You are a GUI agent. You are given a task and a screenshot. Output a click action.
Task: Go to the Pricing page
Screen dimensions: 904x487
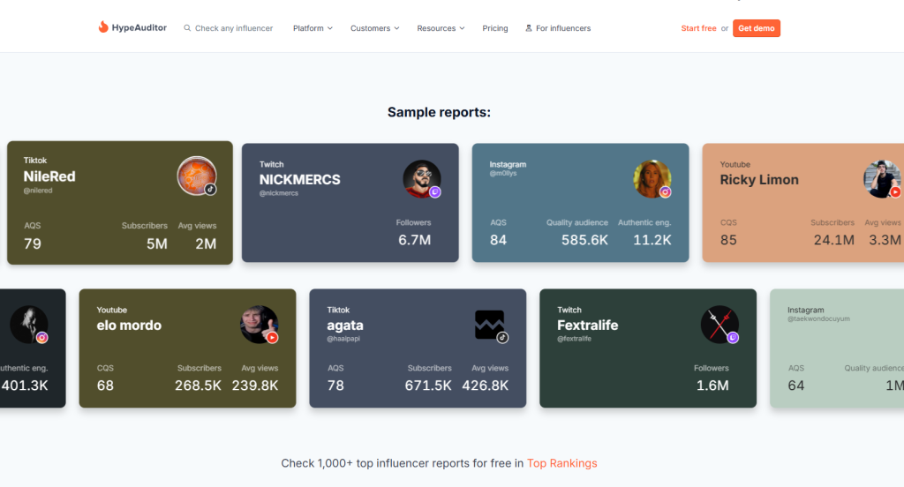[x=495, y=28]
